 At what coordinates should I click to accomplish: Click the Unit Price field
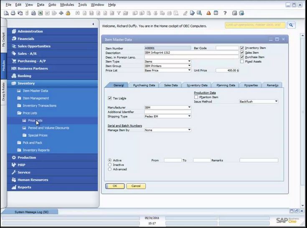(227, 70)
